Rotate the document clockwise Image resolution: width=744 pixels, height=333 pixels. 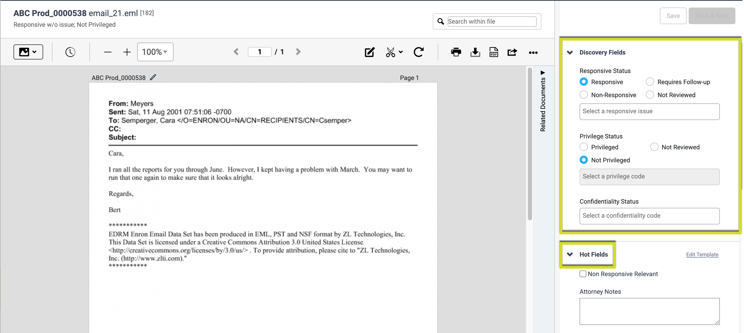click(x=418, y=52)
